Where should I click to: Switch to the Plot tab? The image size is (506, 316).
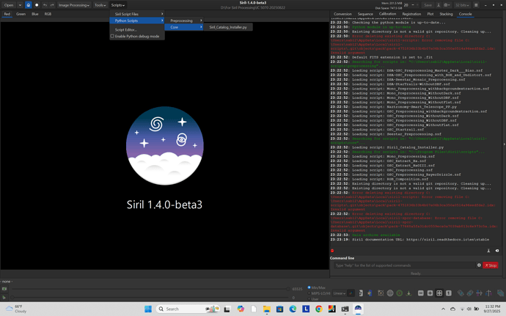point(430,14)
